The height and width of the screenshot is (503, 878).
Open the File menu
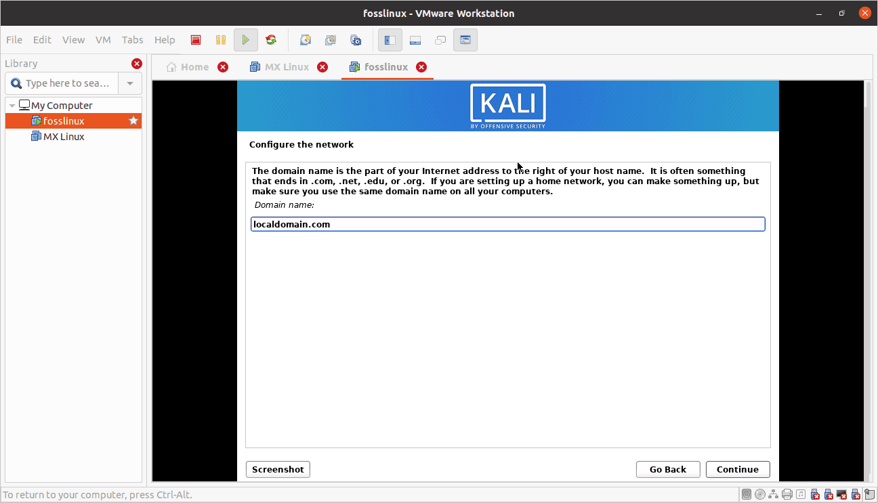(x=14, y=40)
